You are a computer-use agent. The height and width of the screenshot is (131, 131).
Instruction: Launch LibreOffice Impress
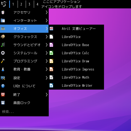[x=76, y=69]
